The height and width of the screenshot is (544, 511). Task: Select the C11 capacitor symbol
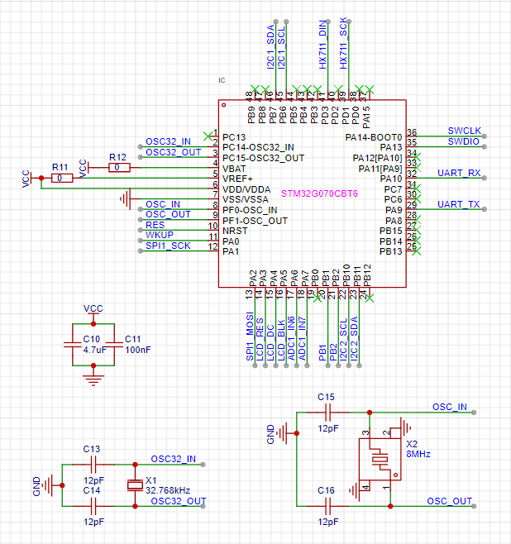click(114, 344)
